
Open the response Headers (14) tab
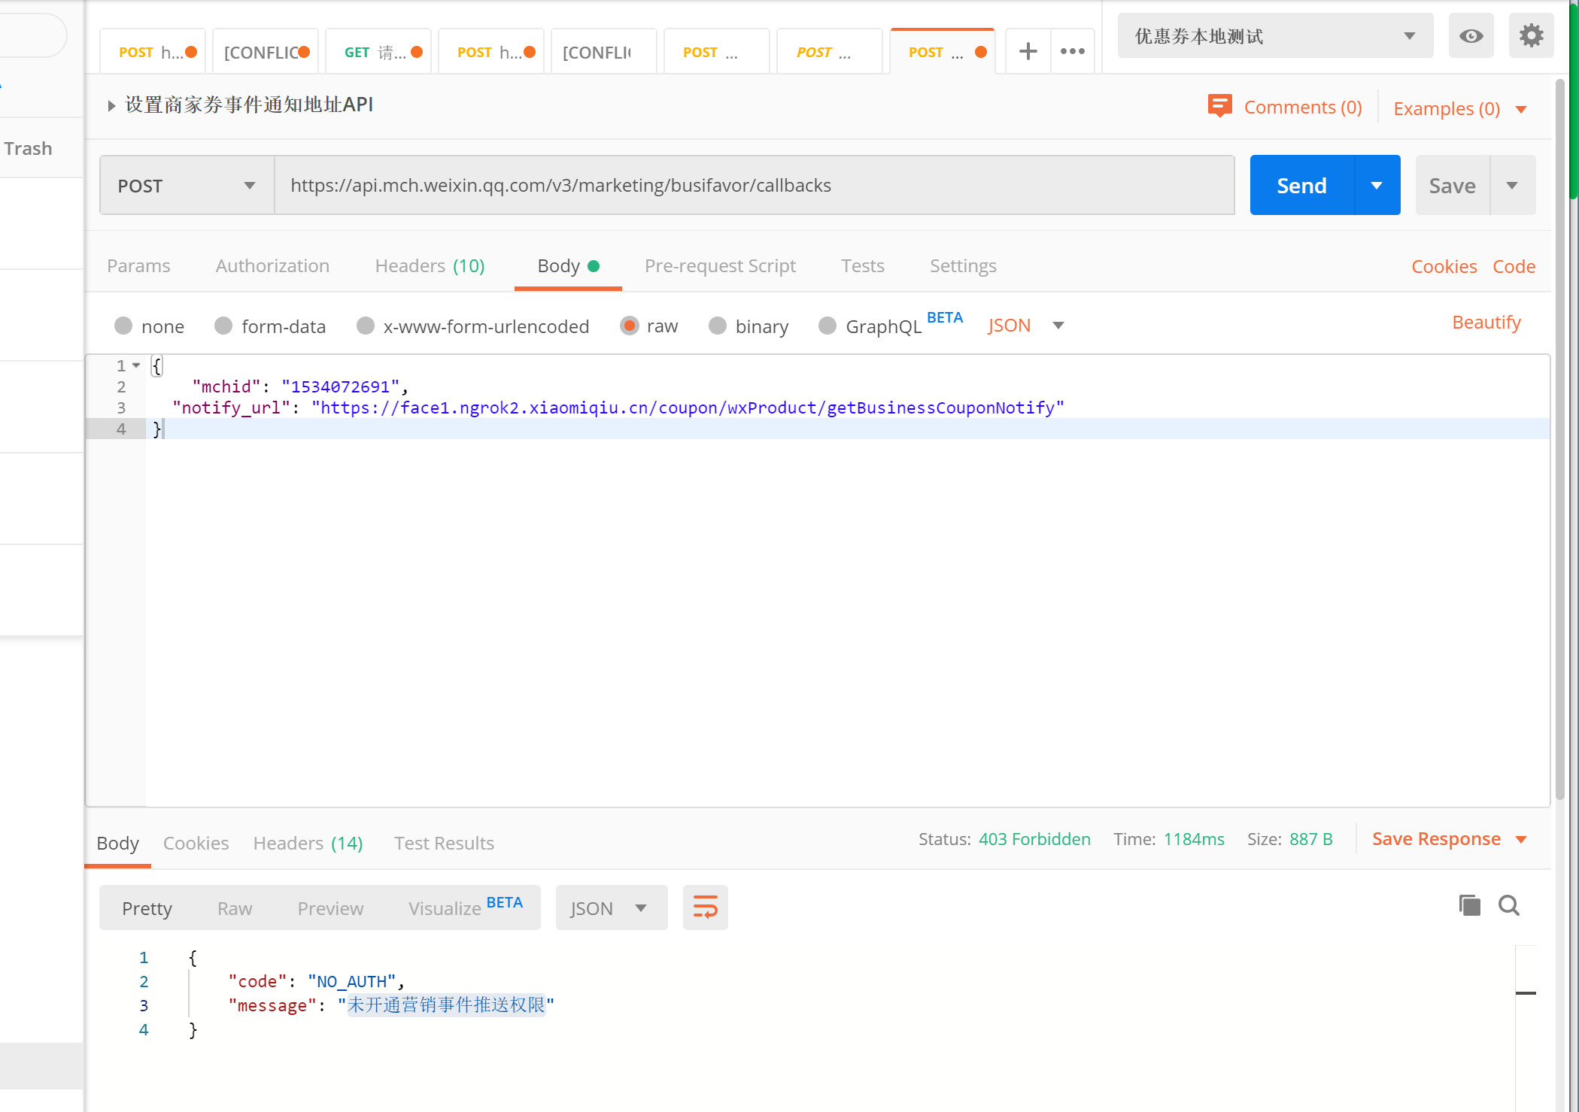coord(308,843)
